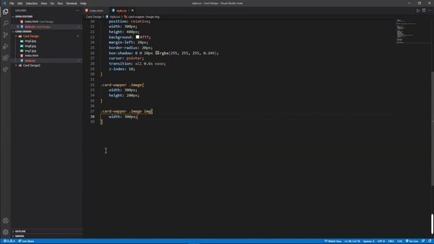This screenshot has width=434, height=244.
Task: Open the rgba box-shadow color swatch
Action: [x=157, y=53]
